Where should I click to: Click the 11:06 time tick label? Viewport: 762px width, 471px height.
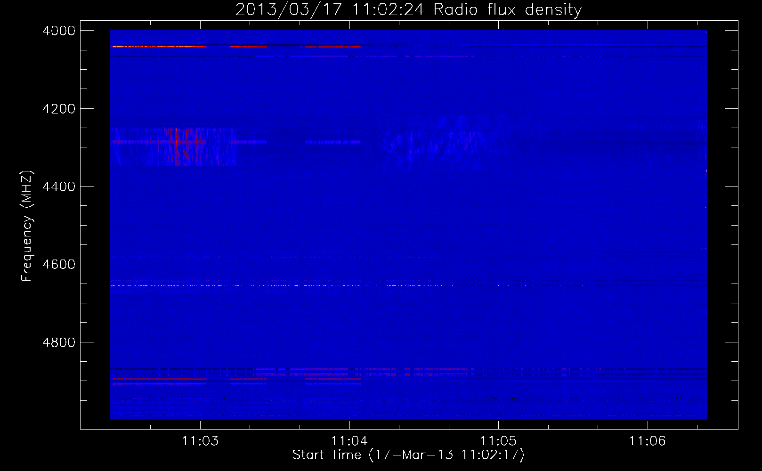(648, 441)
